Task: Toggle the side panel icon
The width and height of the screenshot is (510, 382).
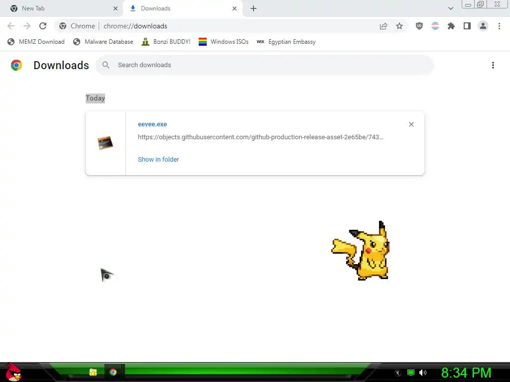Action: pos(467,26)
